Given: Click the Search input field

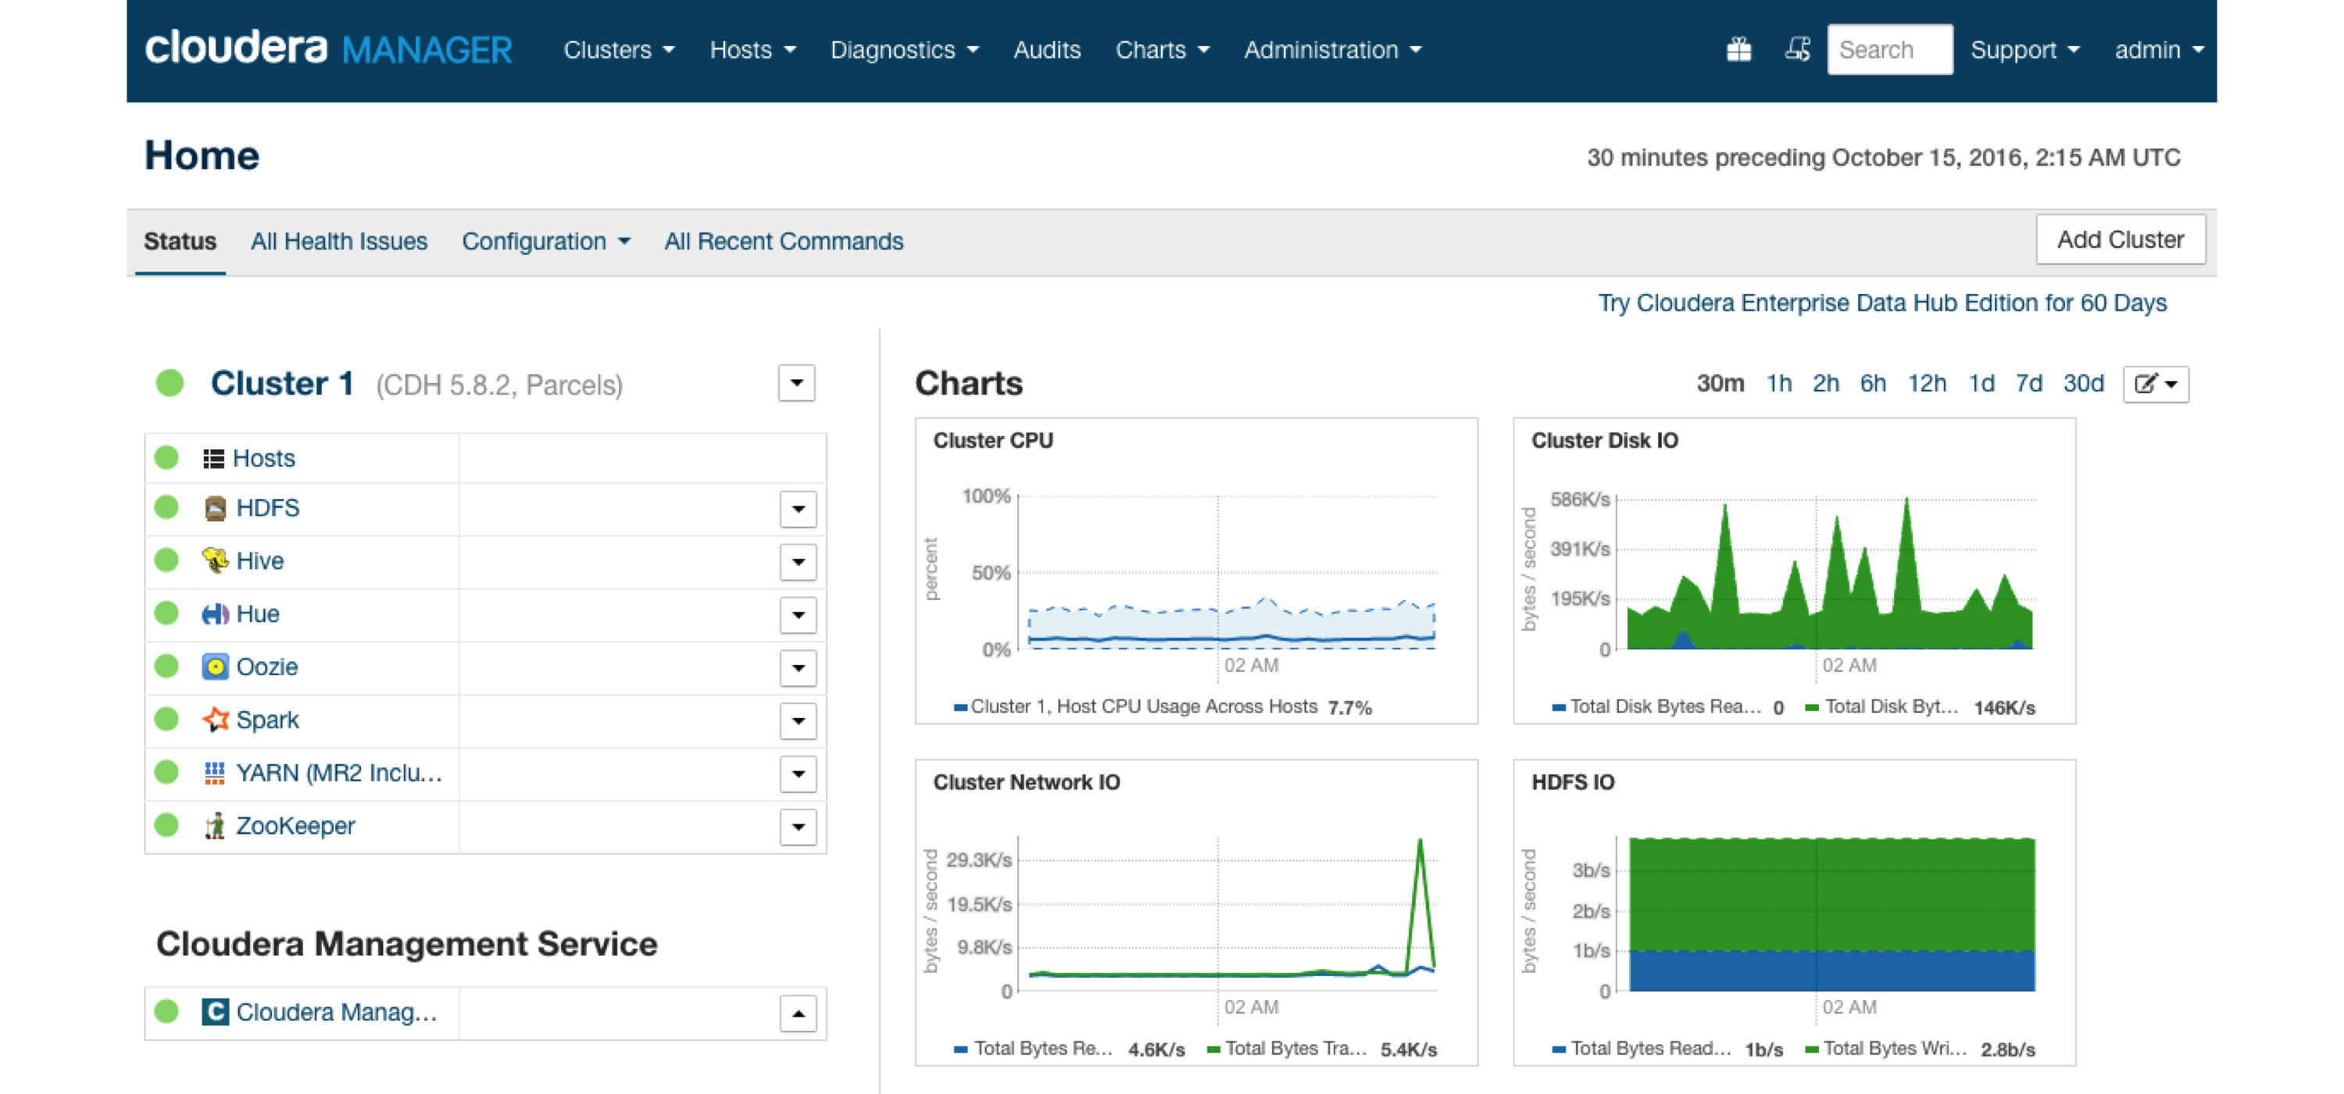Looking at the screenshot, I should (x=1889, y=49).
